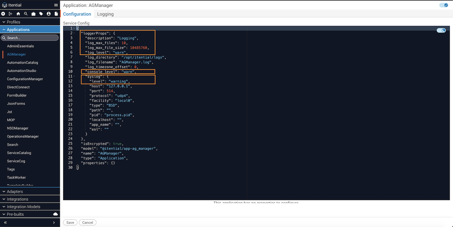Collapse the Applications section
453x227 pixels.
(x=30, y=30)
